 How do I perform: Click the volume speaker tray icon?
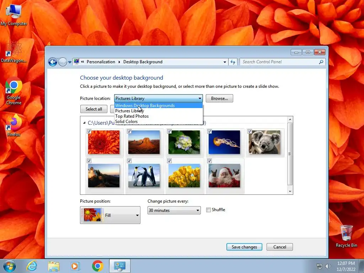pos(328,266)
